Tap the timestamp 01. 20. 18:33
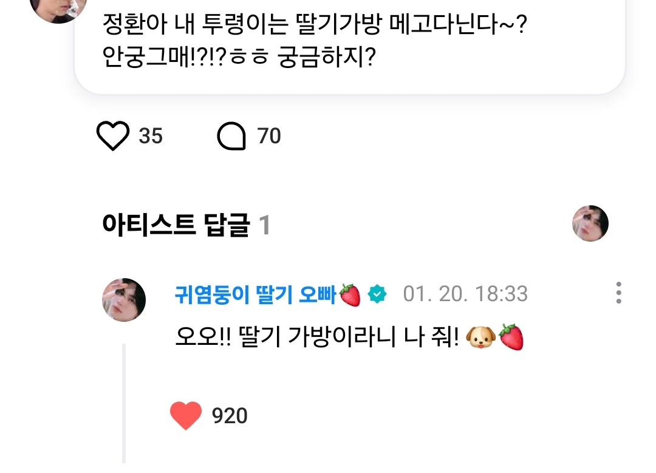Screen dimensions: 656x473 (465, 294)
